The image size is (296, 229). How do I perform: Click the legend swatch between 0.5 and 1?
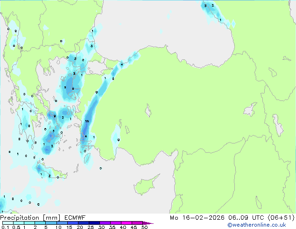19,223
